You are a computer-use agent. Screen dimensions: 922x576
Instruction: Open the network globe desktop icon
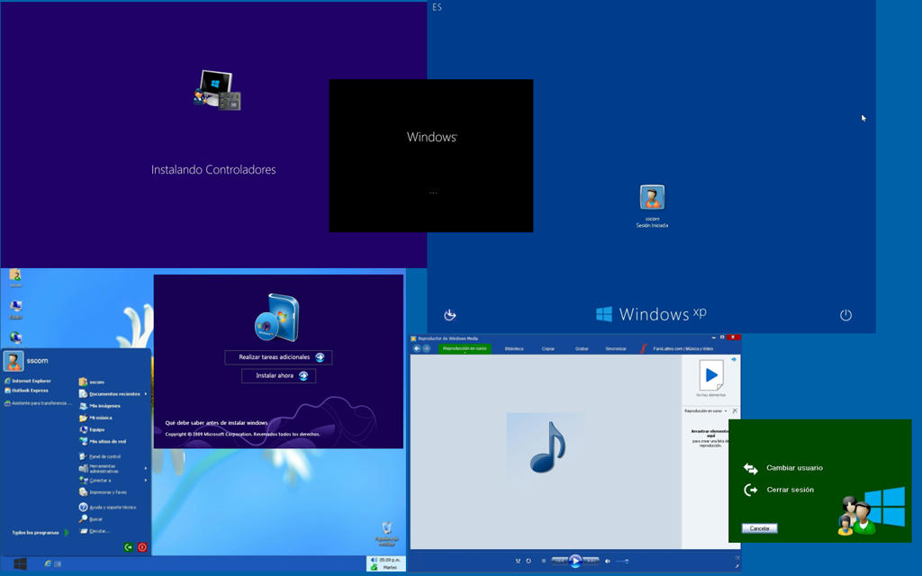16,337
